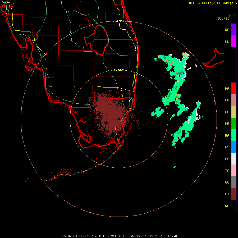Click the GR legend label
This screenshot has height=238, width=238.
coord(227,100)
